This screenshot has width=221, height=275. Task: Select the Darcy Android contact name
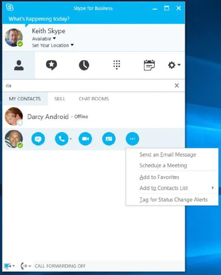point(48,116)
